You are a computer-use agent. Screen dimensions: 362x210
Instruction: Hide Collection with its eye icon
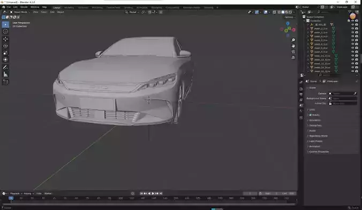(x=352, y=21)
